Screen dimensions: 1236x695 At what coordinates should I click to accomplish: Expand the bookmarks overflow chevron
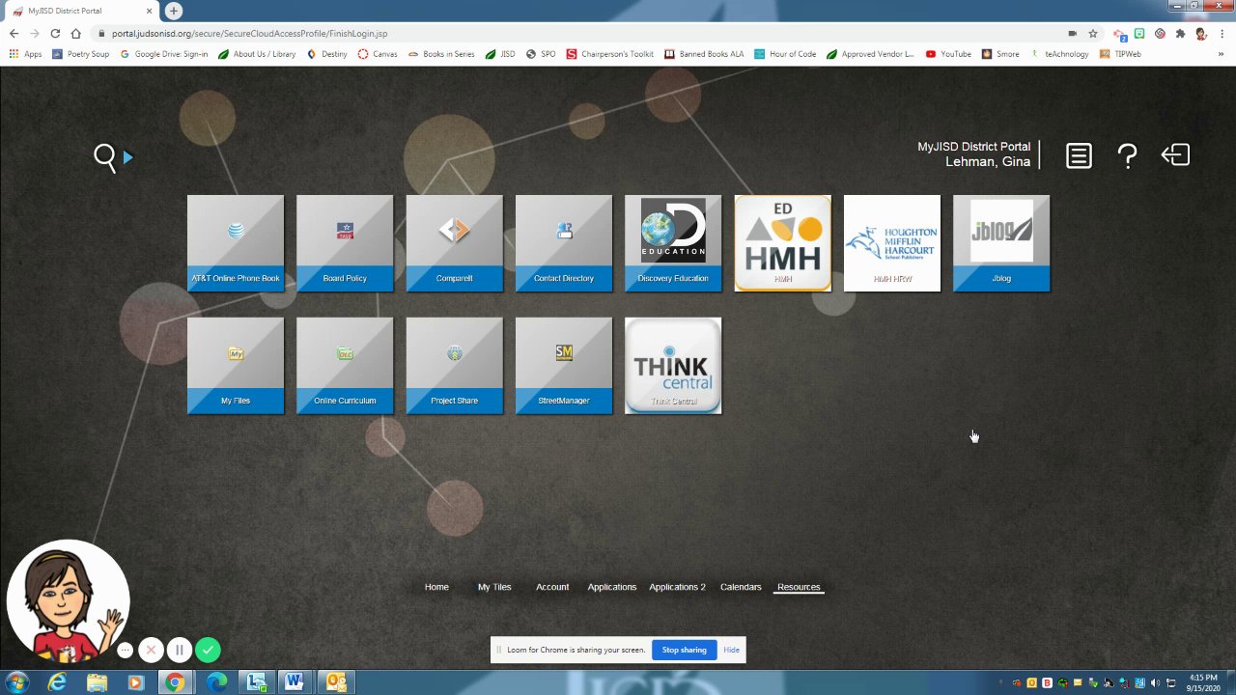point(1222,54)
